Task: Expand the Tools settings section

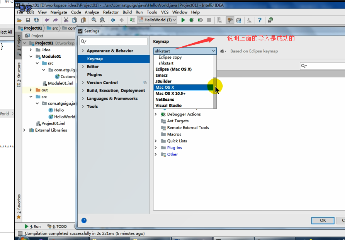Action: (83, 106)
